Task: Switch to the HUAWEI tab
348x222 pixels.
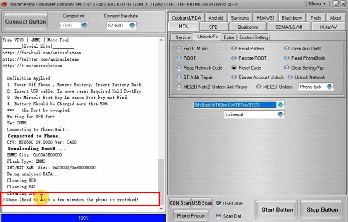Action: pos(265,18)
